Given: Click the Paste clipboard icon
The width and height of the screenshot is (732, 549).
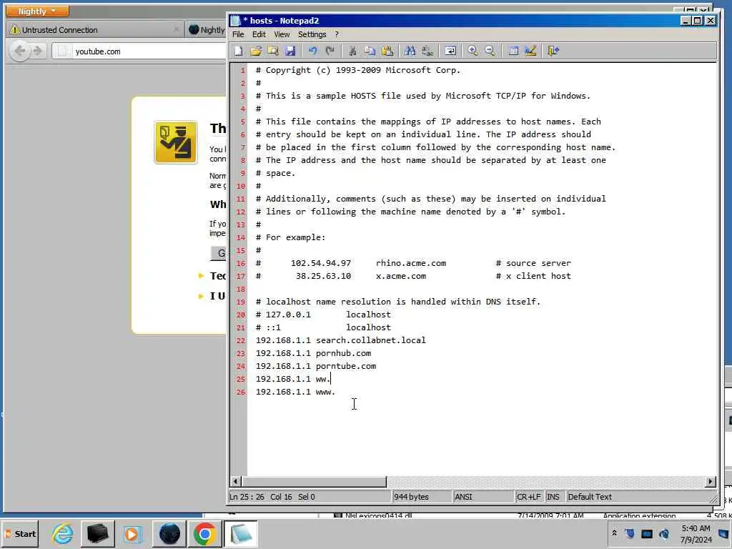Looking at the screenshot, I should (387, 51).
